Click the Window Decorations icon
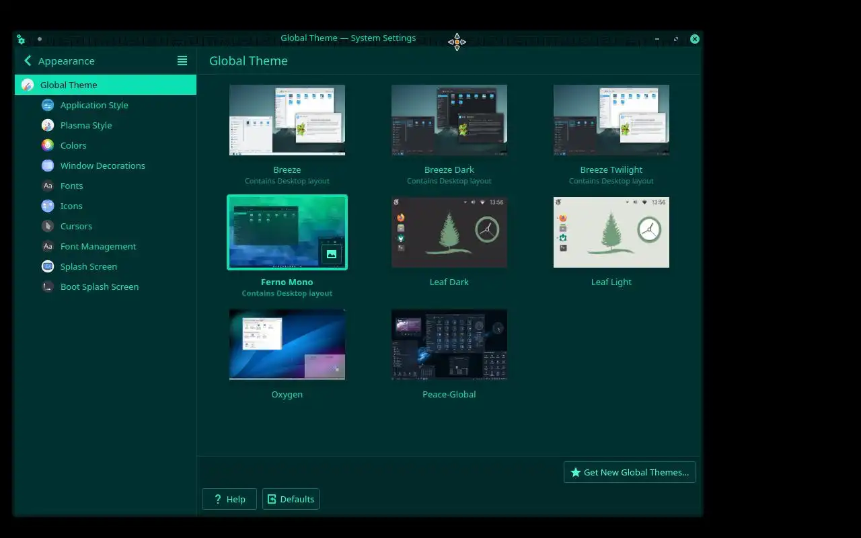 point(48,165)
